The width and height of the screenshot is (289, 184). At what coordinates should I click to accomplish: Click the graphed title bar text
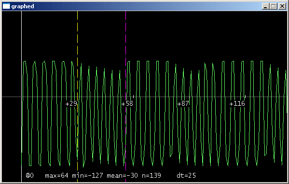click(x=23, y=6)
